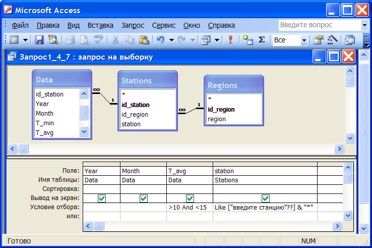Uncheck the Show box for T_avg column
The image size is (372, 248).
[x=190, y=198]
